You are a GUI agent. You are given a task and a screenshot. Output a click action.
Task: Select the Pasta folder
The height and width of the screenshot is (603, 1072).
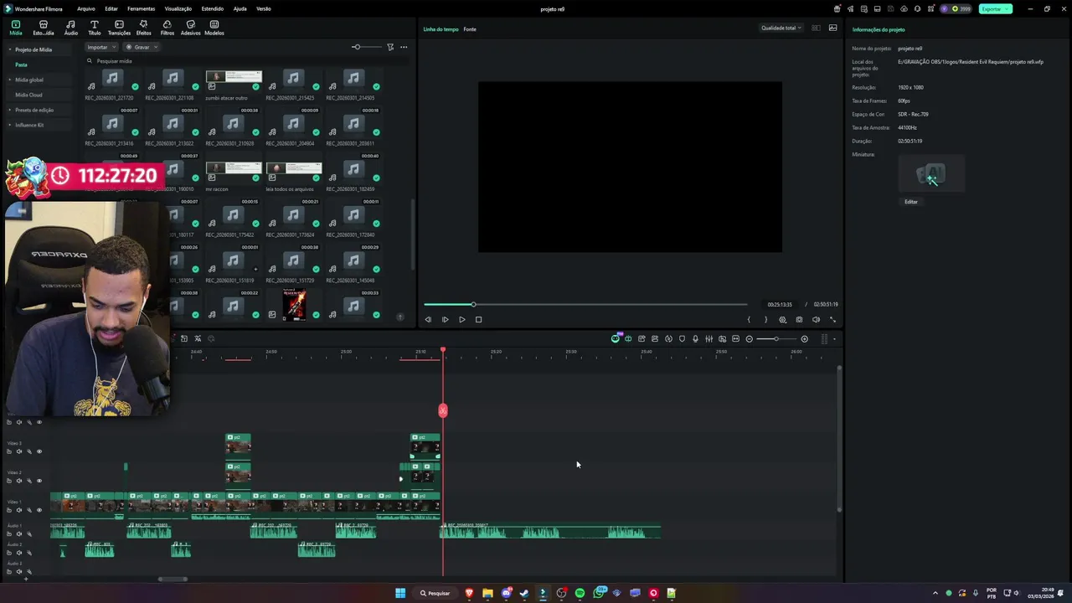pos(21,64)
